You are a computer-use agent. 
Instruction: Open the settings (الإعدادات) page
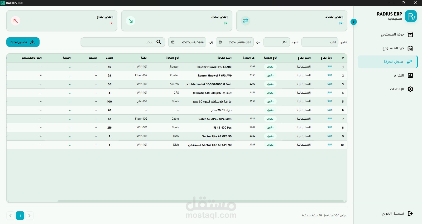pyautogui.click(x=388, y=89)
